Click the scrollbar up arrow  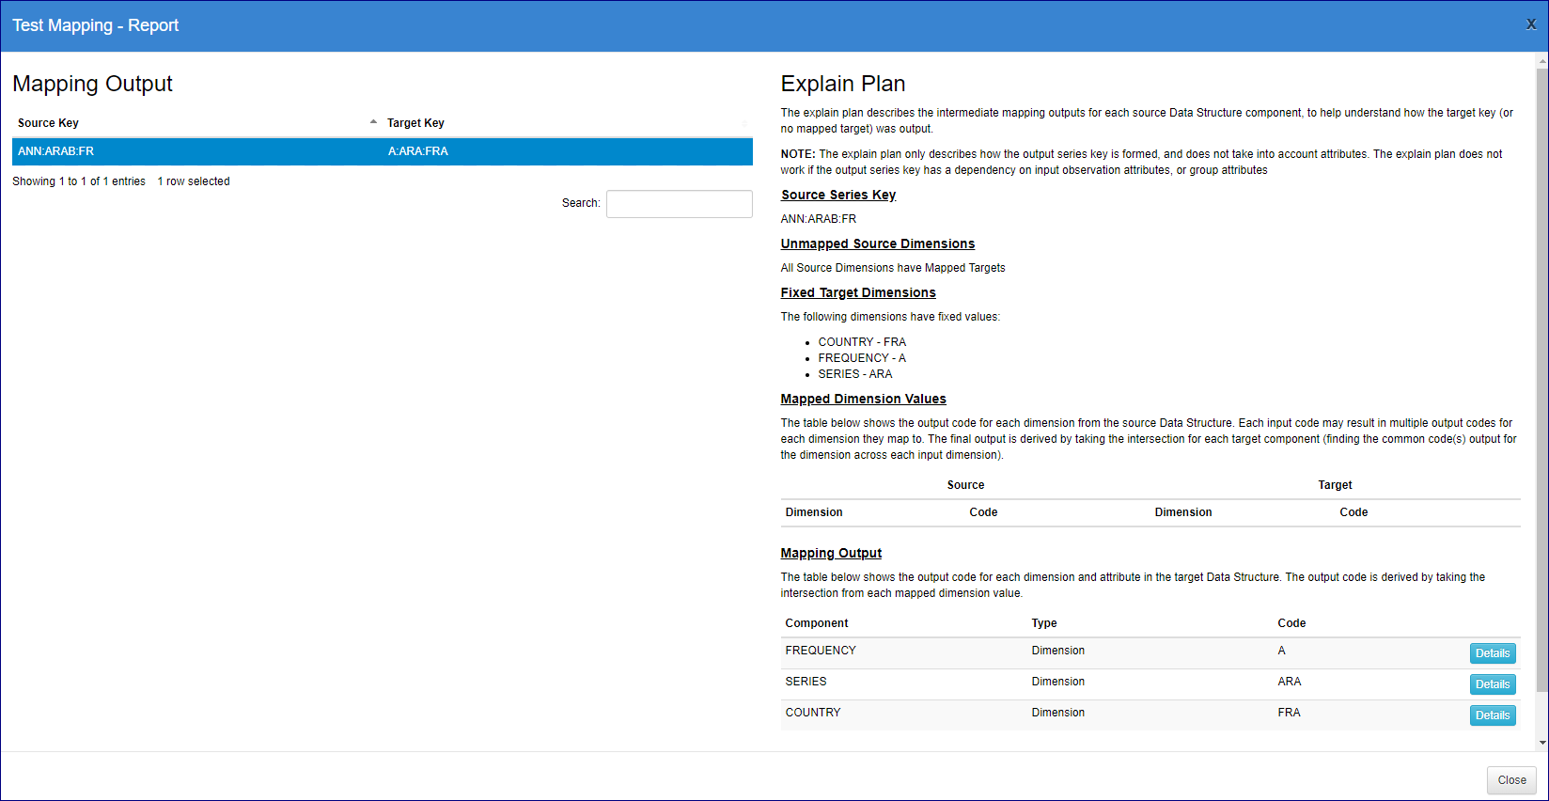pyautogui.click(x=1541, y=61)
